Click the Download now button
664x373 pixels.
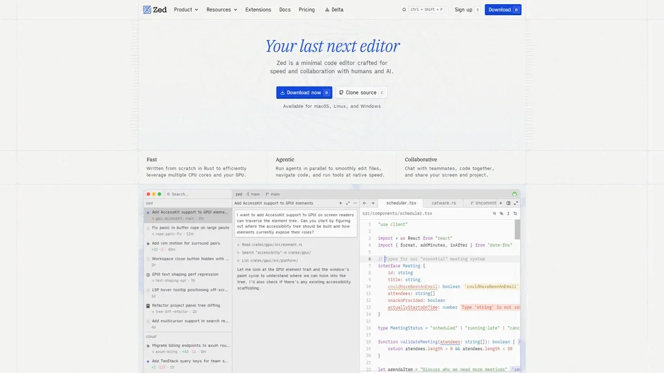click(304, 93)
